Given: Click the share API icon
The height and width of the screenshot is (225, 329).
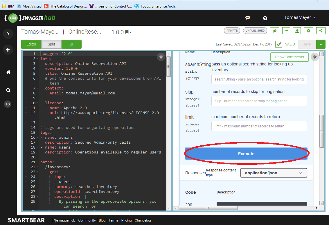Looking at the screenshot, I should (321, 31).
